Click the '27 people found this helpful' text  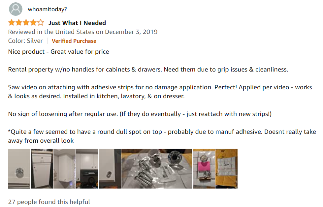(x=49, y=202)
